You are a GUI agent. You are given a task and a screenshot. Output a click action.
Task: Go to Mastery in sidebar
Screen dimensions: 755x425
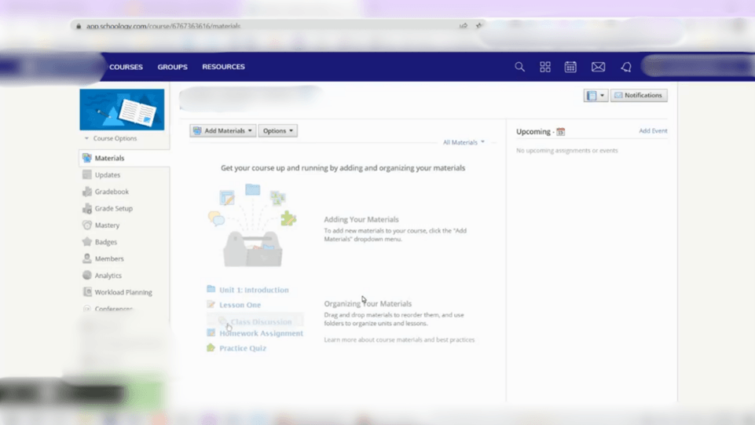click(107, 225)
